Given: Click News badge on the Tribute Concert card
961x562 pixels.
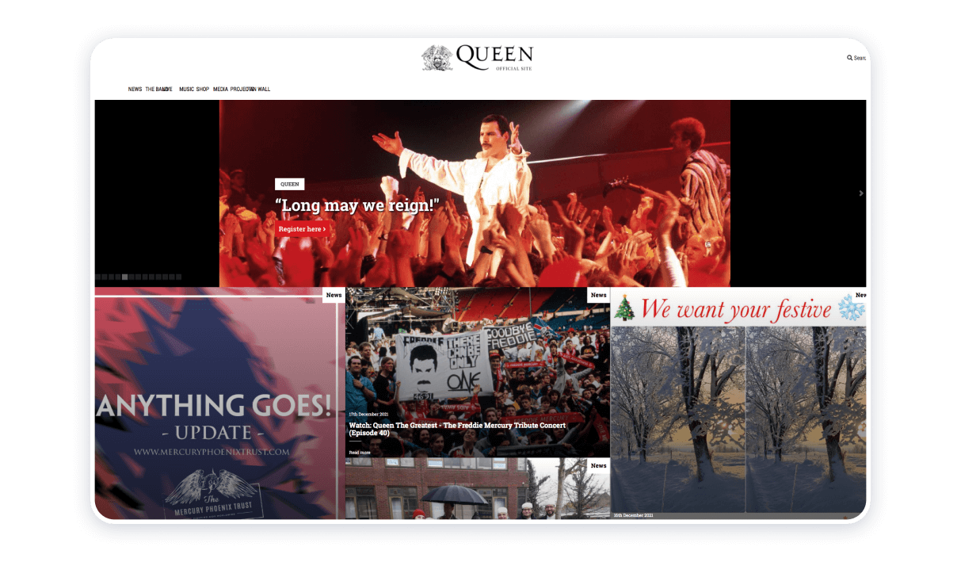Looking at the screenshot, I should [x=598, y=295].
